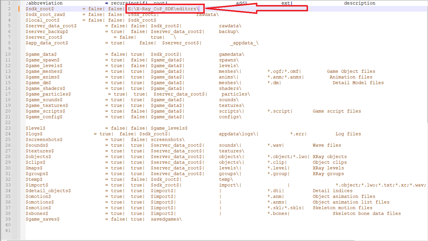428x241 pixels.
Task: Select the $sdk_root_raw$ abbreviation
Action: [45, 14]
